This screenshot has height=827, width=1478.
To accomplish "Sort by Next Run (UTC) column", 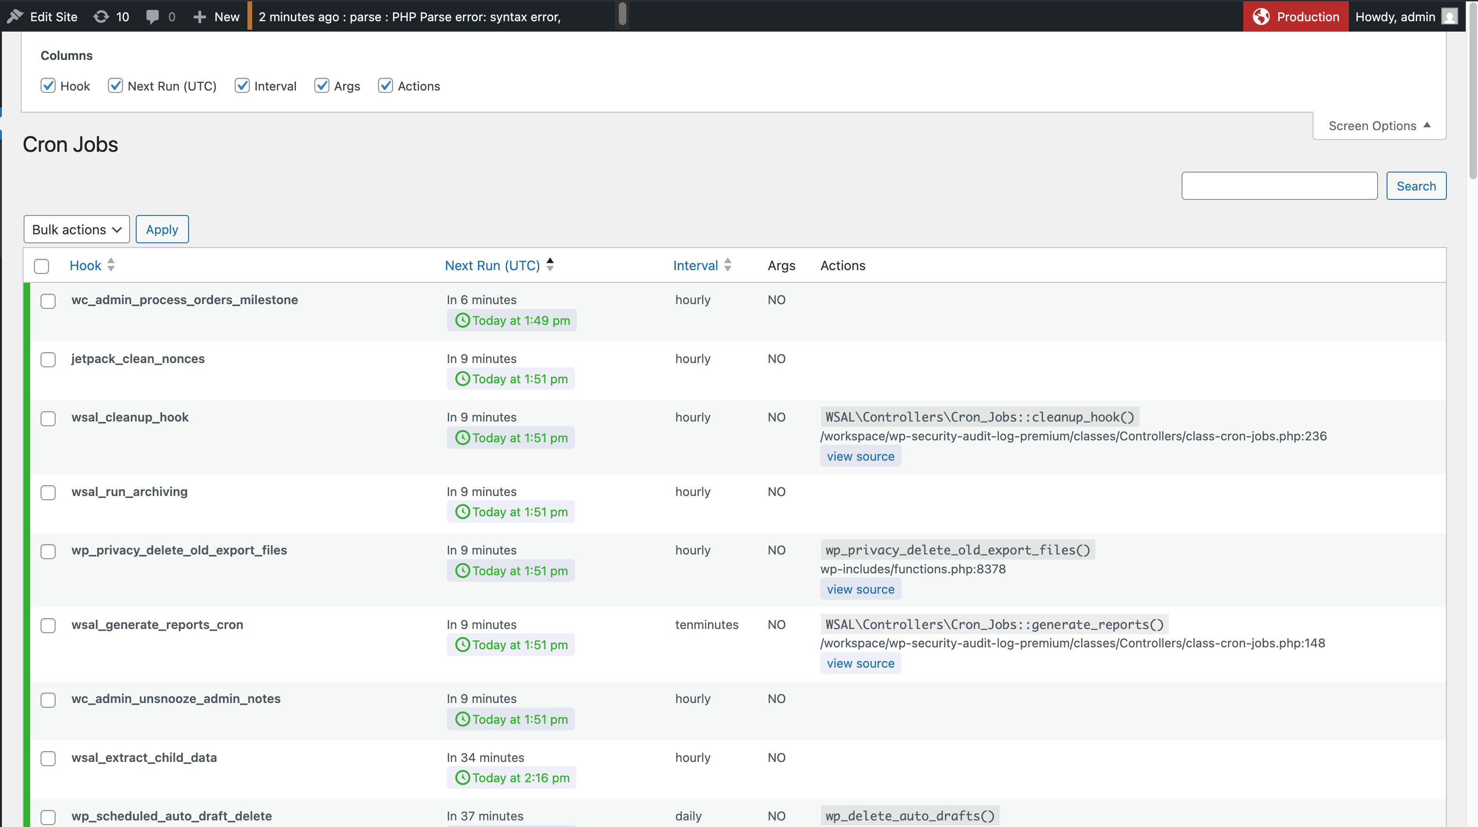I will [x=493, y=266].
